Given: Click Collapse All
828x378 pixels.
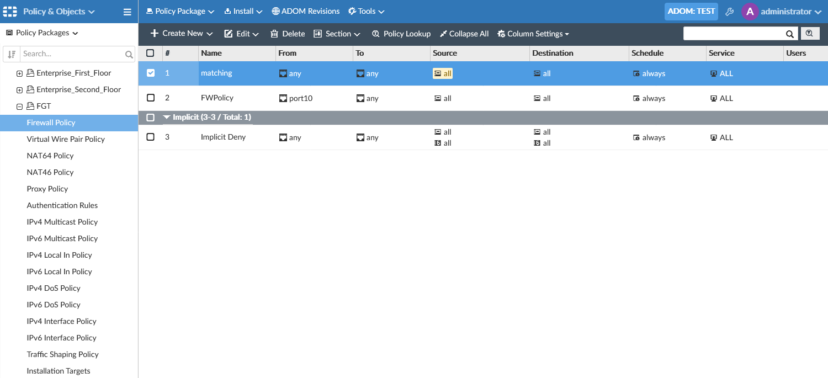Looking at the screenshot, I should point(464,34).
